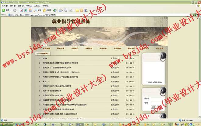This screenshot has width=201, height=126.
Task: Open the Tools (工具) menu
Action: [x=37, y=6]
